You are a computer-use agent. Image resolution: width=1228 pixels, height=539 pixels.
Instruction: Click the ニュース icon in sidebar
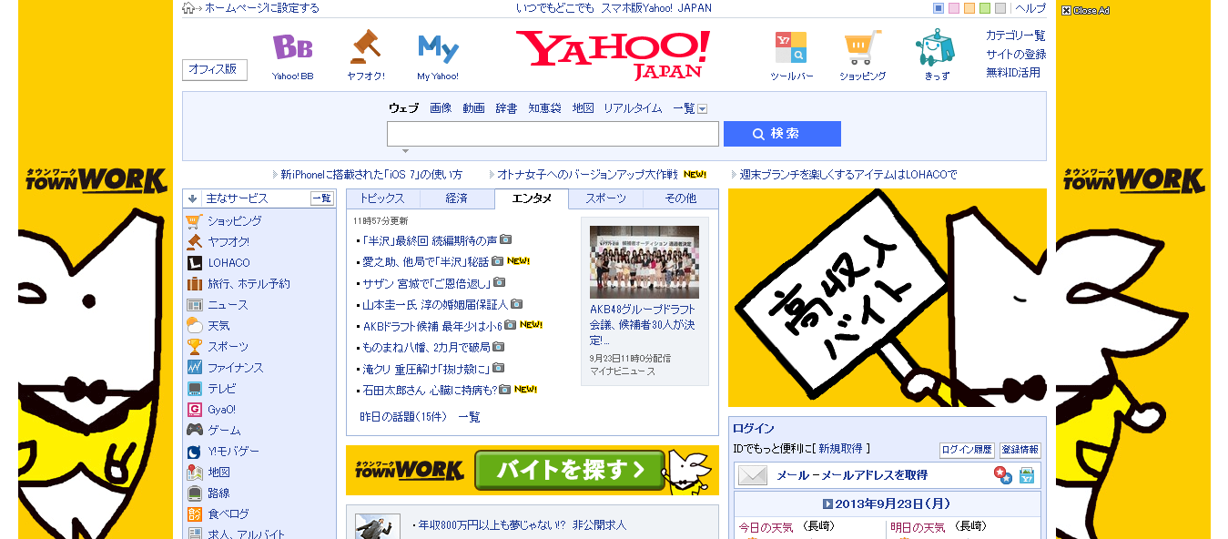(x=194, y=305)
